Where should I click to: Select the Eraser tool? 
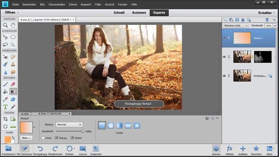[x=13, y=84]
